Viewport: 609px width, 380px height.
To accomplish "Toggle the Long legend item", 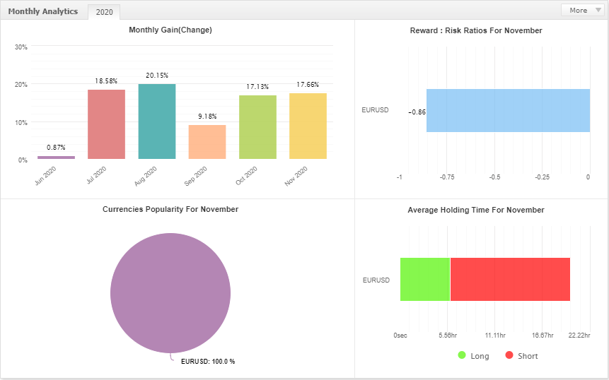I will [473, 355].
